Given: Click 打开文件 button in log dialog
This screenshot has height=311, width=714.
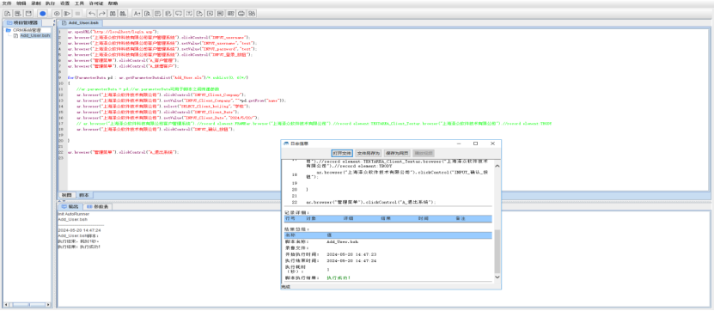Looking at the screenshot, I should (x=342, y=153).
